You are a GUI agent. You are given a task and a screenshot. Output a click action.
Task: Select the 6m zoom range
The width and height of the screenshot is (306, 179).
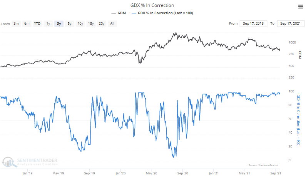[x=27, y=23]
